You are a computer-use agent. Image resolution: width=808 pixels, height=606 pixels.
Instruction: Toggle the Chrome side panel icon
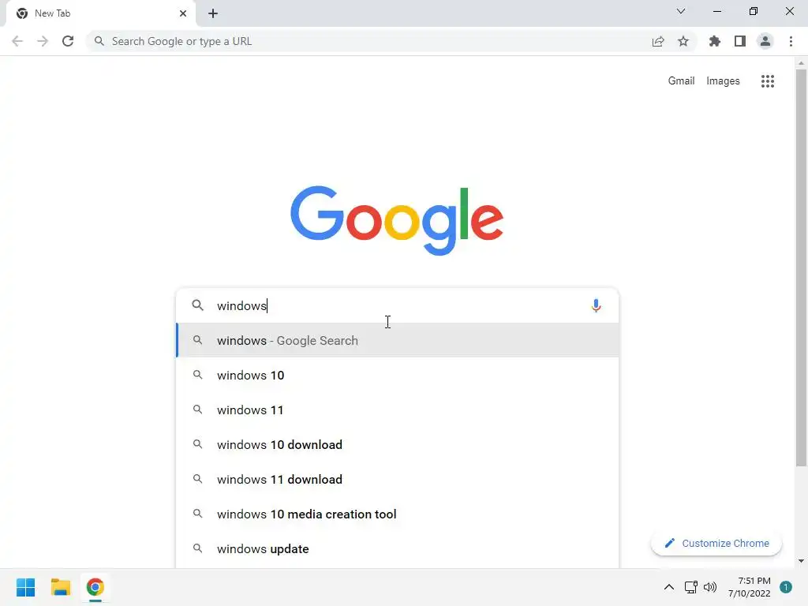click(740, 41)
